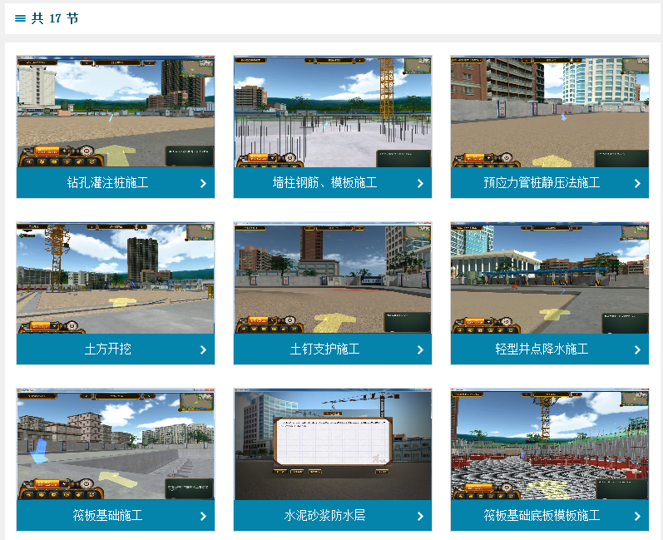
Task: Open the 钻孔灌注桩施工 thumbnail image
Action: pos(116,111)
